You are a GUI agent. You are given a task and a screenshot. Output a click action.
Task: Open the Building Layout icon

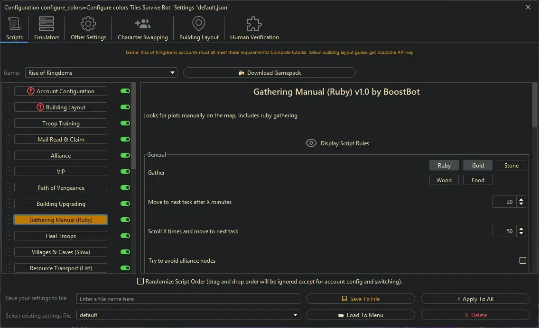coord(198,23)
